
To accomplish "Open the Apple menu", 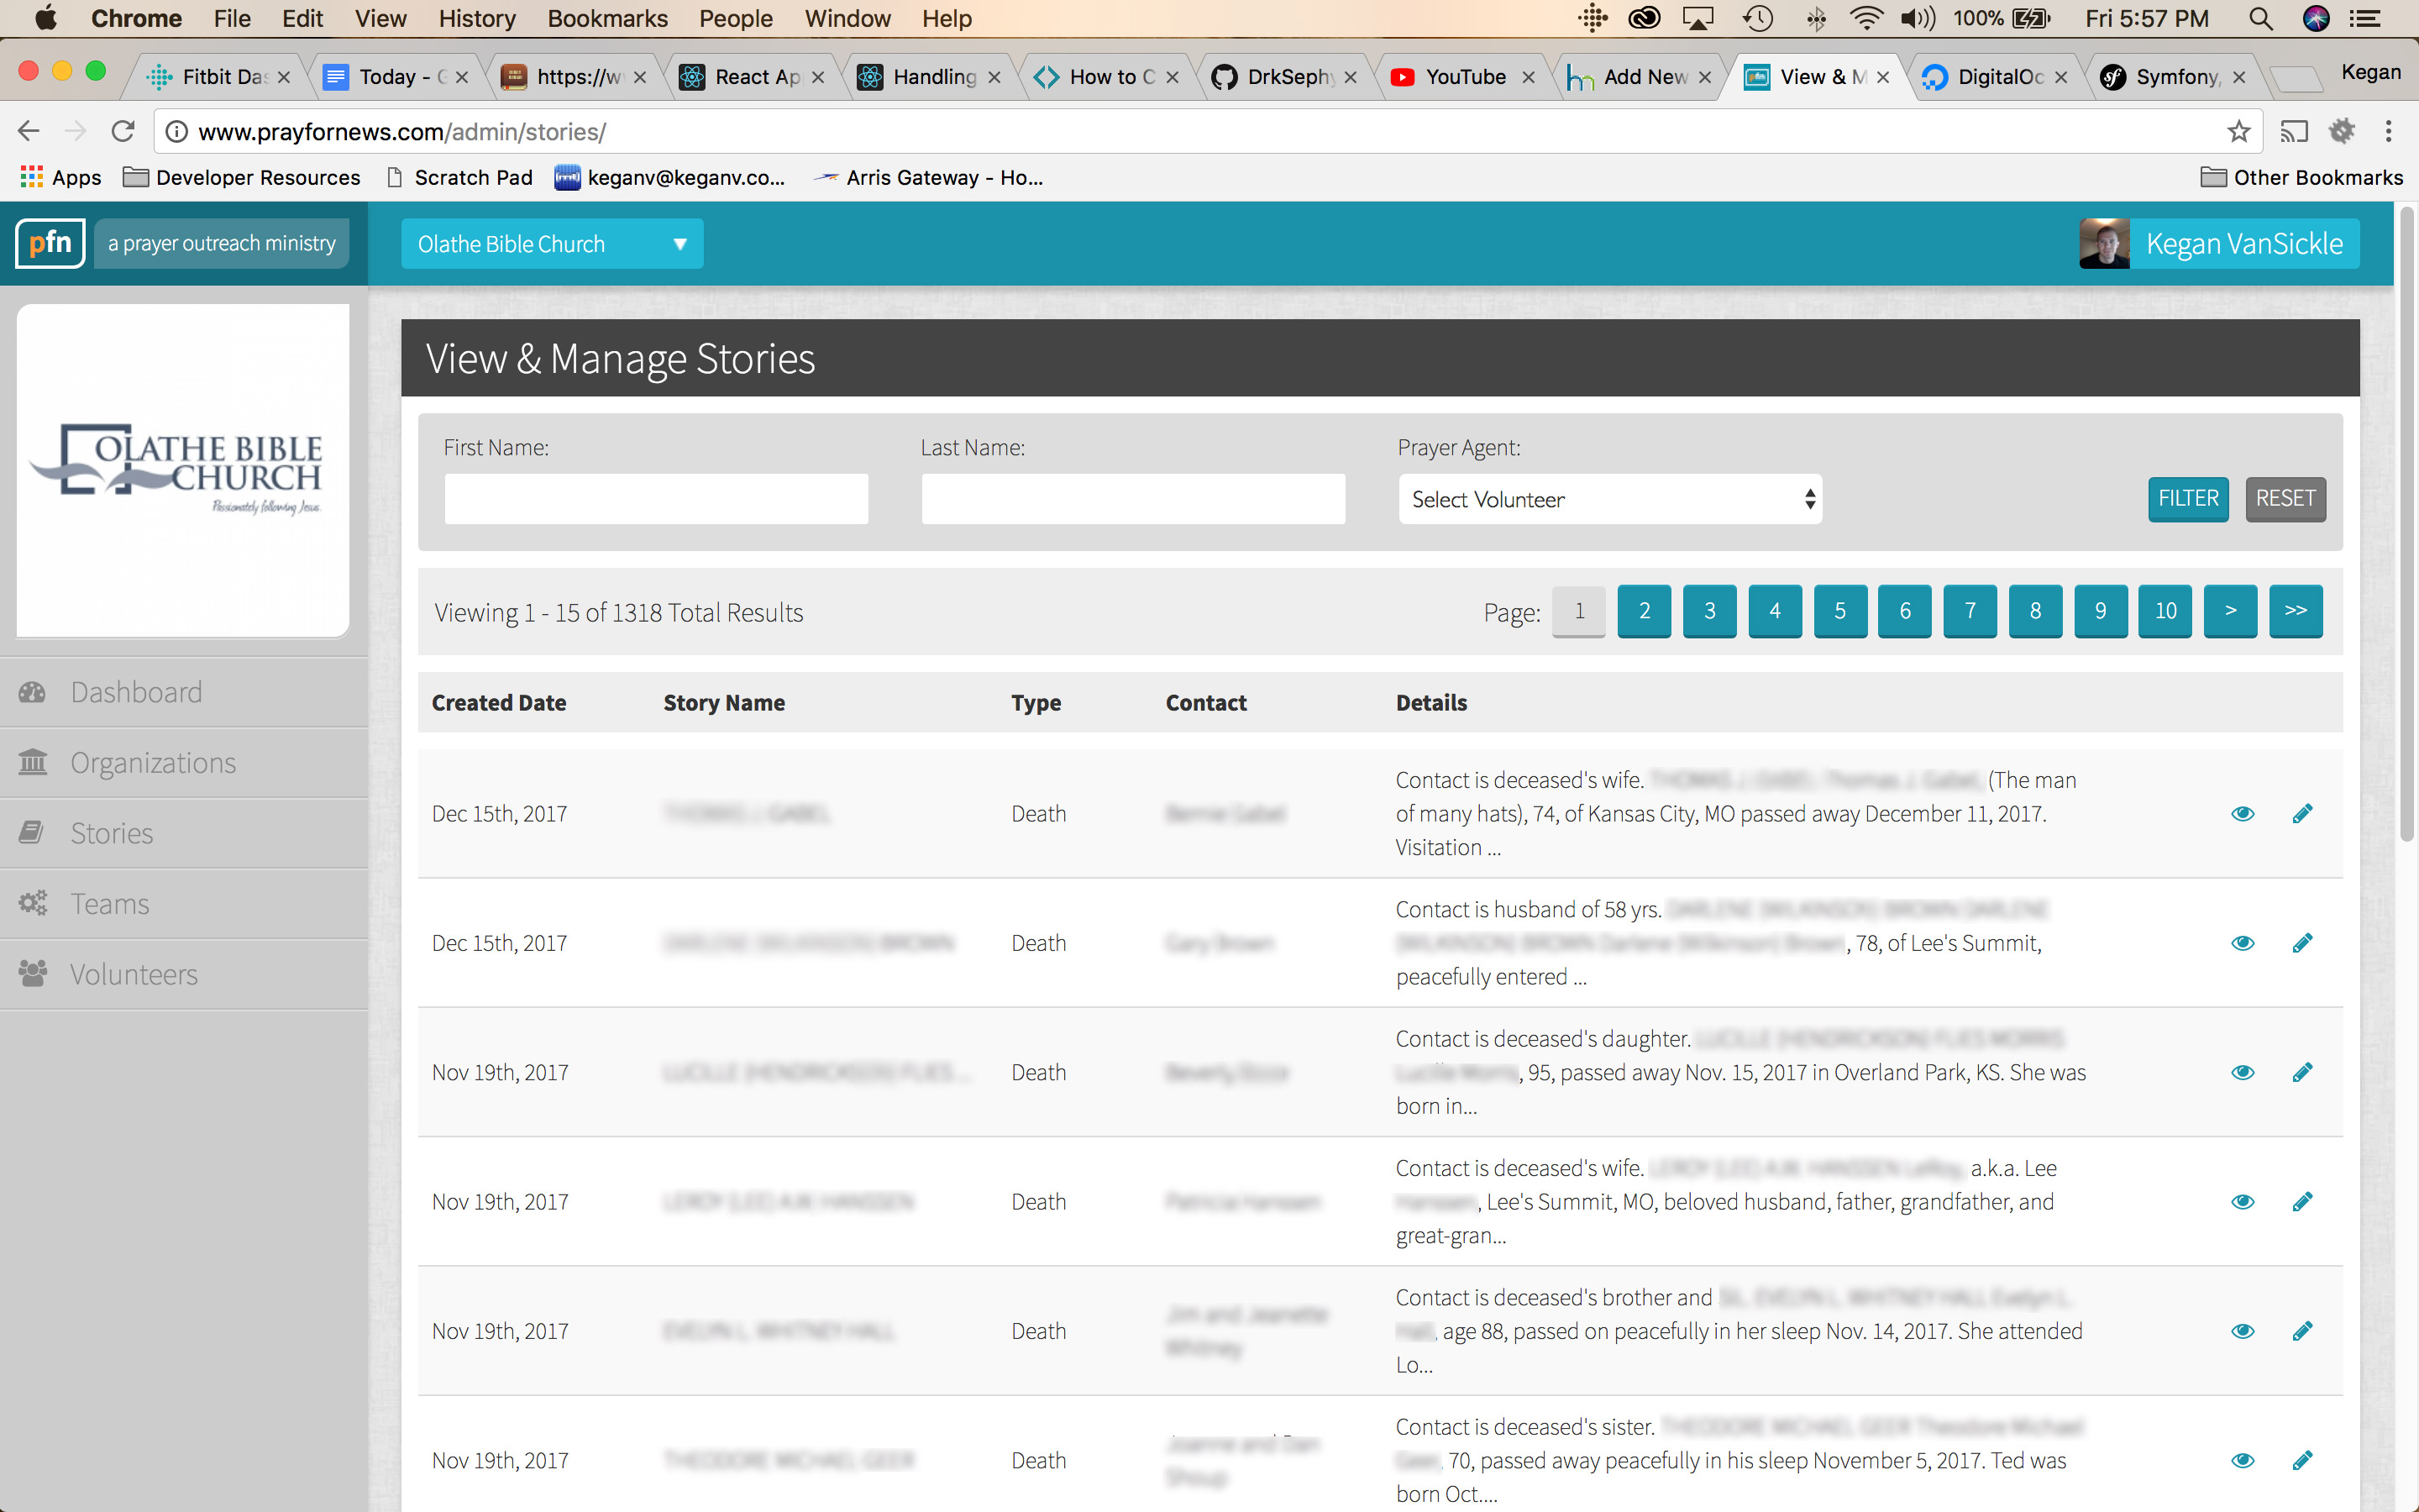I will 46,18.
